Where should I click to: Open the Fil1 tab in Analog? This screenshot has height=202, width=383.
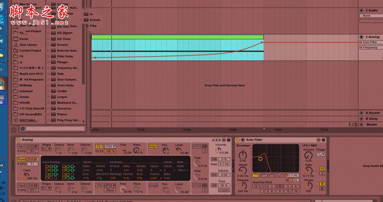(x=99, y=146)
